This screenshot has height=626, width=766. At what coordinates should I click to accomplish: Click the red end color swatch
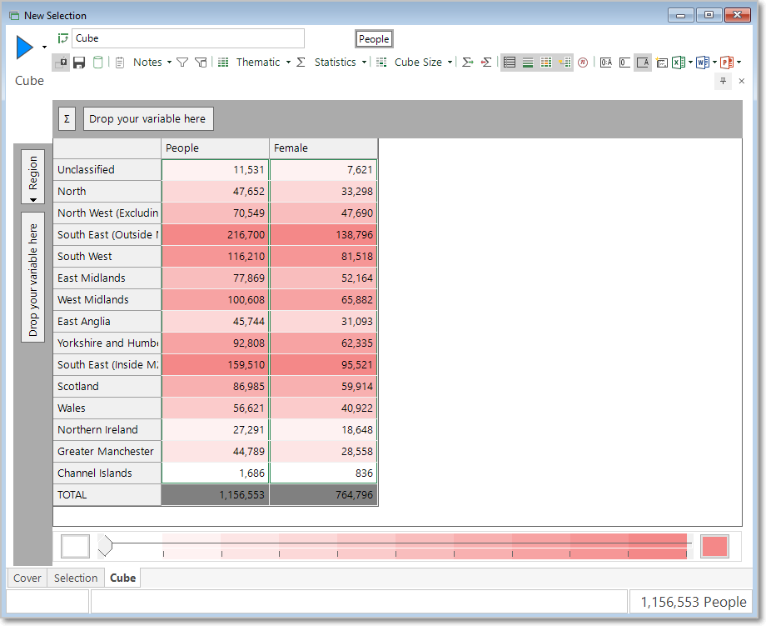[714, 546]
